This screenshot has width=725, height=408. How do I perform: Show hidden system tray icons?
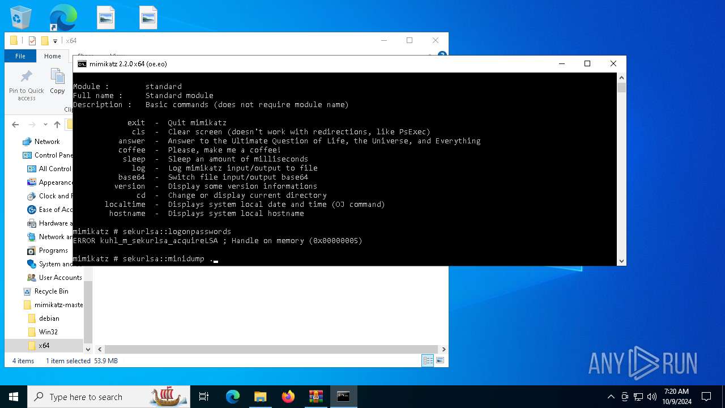point(611,397)
